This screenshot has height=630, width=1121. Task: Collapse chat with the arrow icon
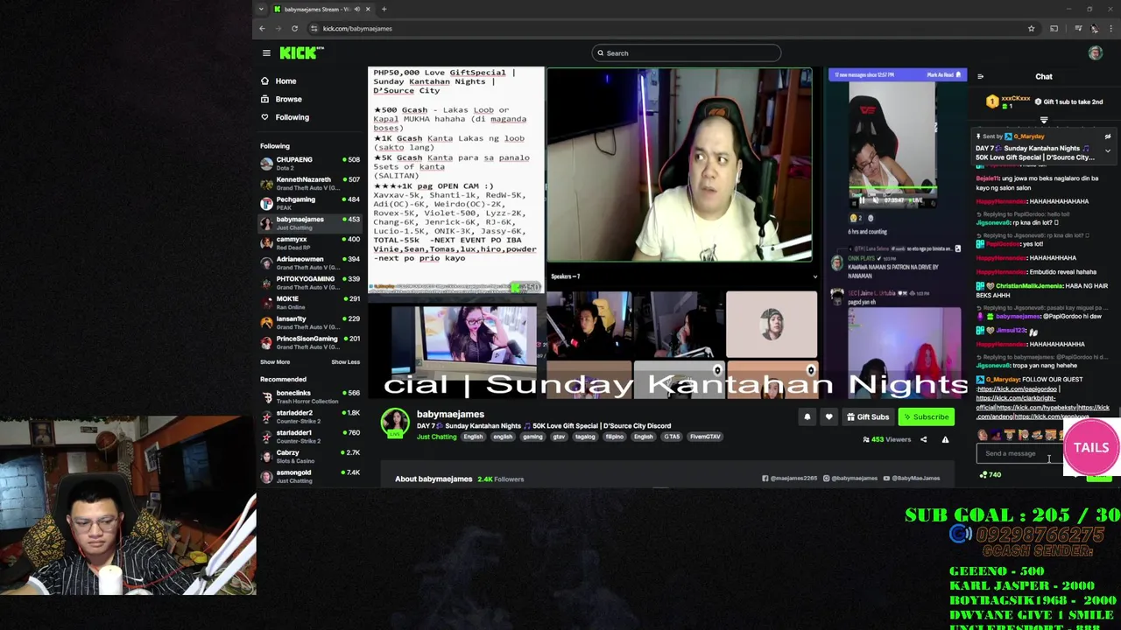pos(980,77)
